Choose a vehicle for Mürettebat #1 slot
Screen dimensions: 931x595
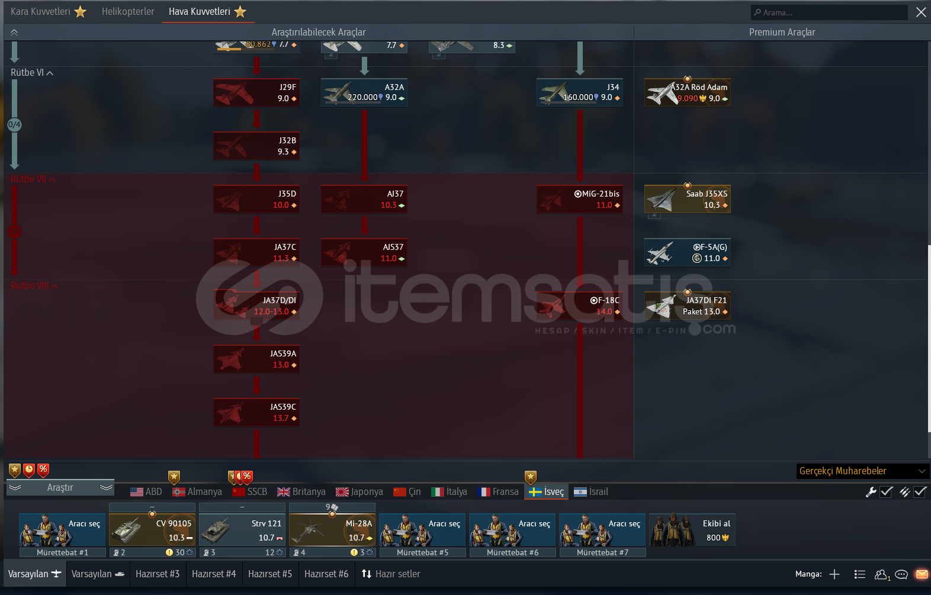(62, 530)
